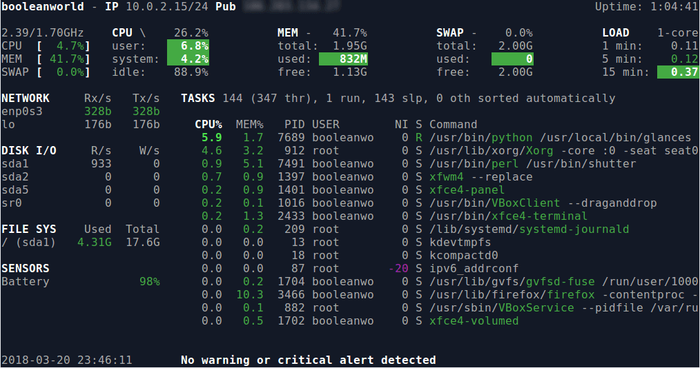Click the SWAP total 2.00G value
The width and height of the screenshot is (700, 368).
pyautogui.click(x=516, y=46)
